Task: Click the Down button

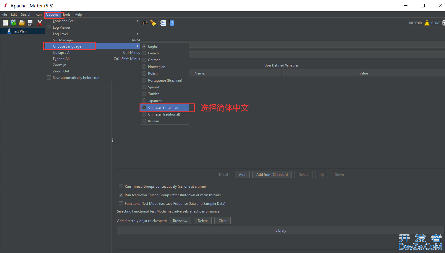Action: point(339,174)
